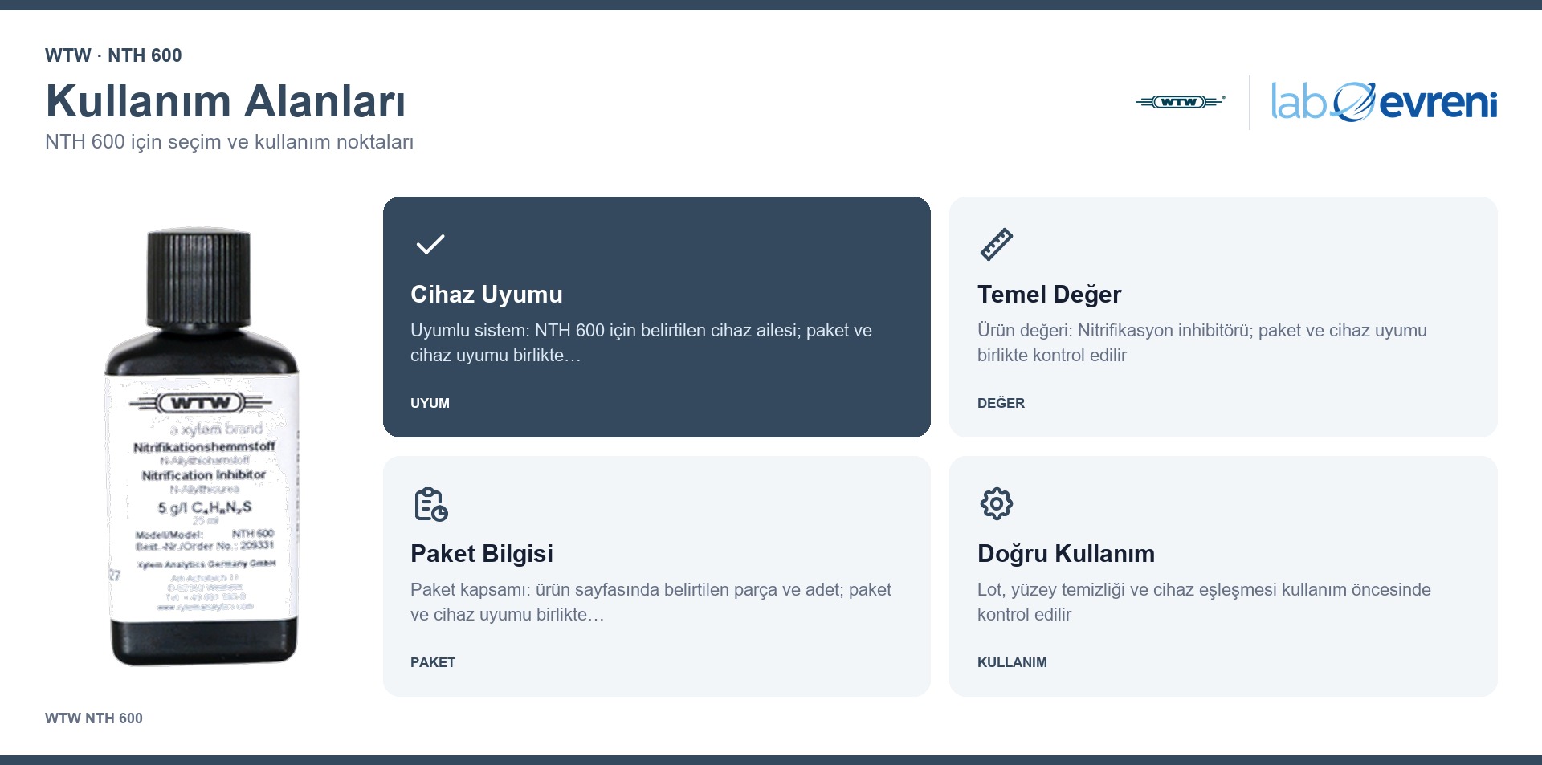Click the DEĞER tag label

(x=1001, y=403)
